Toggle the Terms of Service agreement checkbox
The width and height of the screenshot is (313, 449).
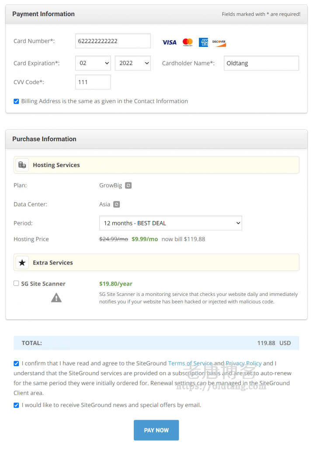(17, 363)
